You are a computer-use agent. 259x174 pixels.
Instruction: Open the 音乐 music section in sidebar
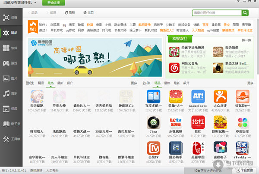coord(11,93)
